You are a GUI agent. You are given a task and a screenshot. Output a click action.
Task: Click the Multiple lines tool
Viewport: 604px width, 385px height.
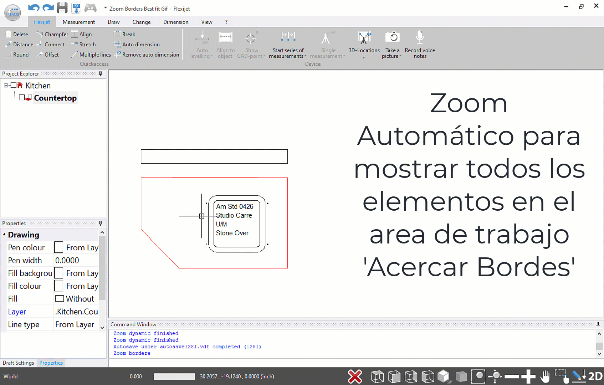pos(91,55)
